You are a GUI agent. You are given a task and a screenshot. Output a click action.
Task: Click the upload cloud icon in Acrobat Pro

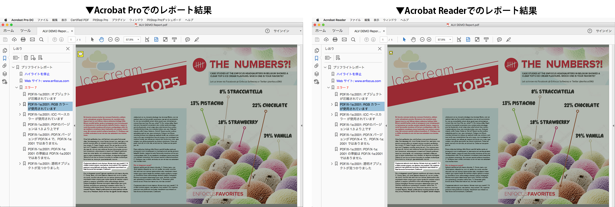(x=14, y=39)
